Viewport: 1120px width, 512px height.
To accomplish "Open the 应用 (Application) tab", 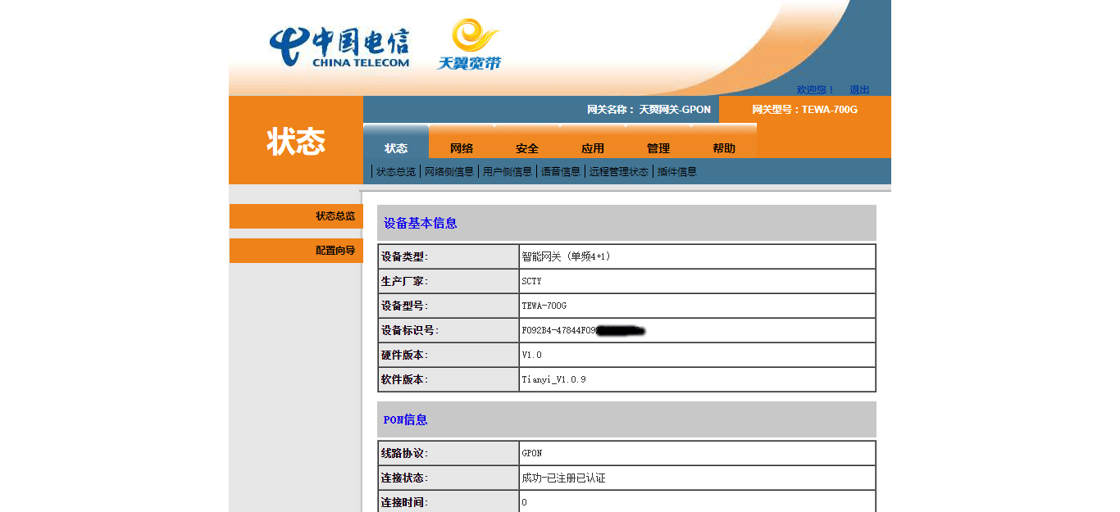I will point(592,148).
